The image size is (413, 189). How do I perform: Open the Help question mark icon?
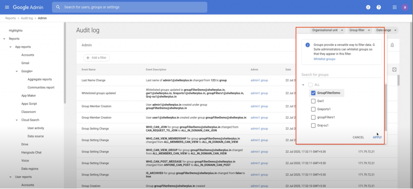(379, 7)
